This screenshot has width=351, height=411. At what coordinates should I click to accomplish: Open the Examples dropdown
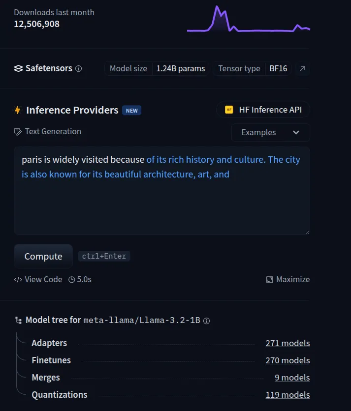(270, 132)
